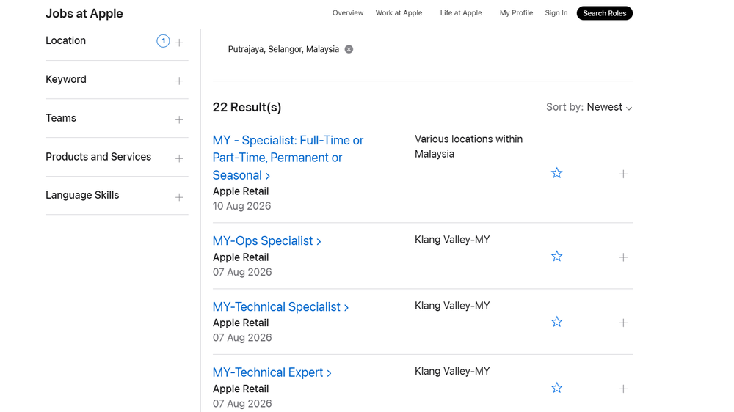Click the 22 Result(s) heading
Image resolution: width=734 pixels, height=412 pixels.
pos(247,107)
